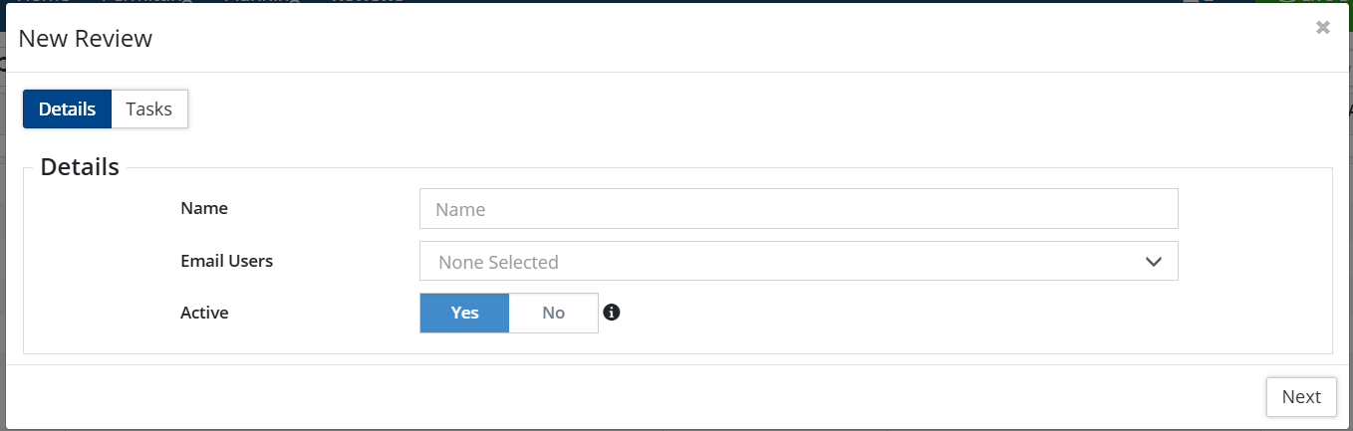This screenshot has height=431, width=1353.
Task: Set Active to No
Action: [x=553, y=313]
